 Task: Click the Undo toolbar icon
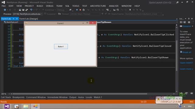tap(31, 10)
